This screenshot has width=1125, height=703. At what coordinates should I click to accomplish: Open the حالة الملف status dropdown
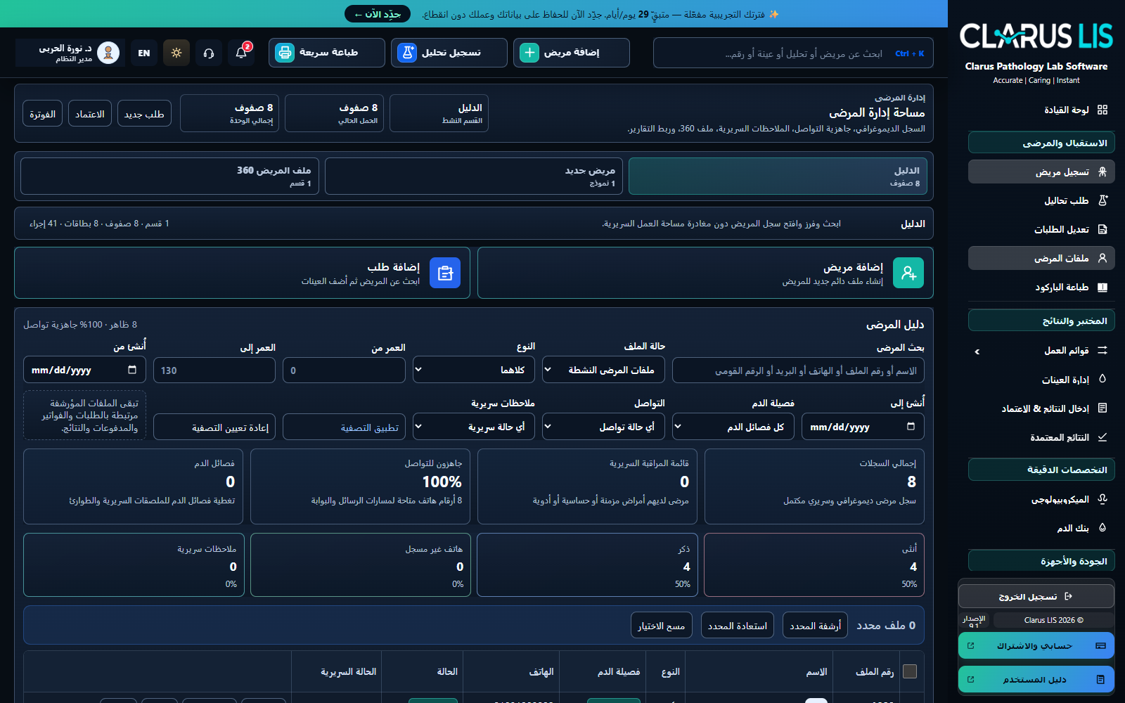604,370
